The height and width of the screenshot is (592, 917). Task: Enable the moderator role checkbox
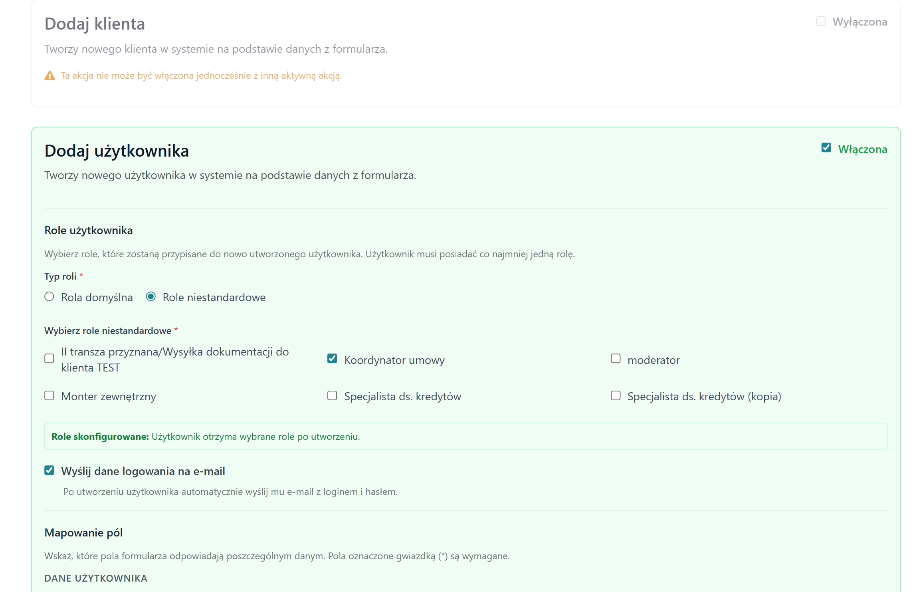(616, 359)
